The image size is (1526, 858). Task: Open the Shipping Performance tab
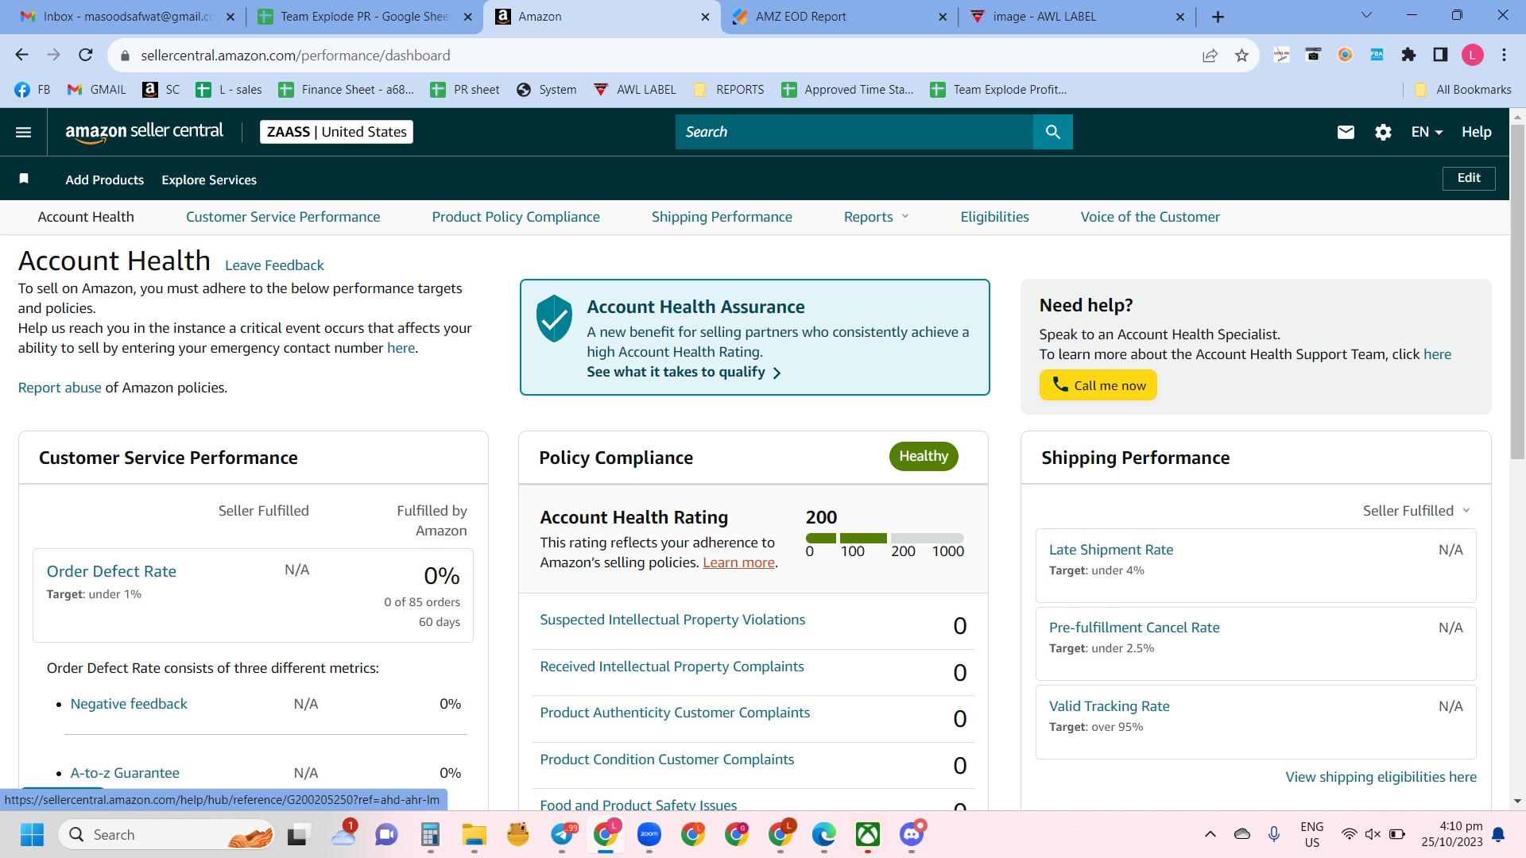[x=722, y=217]
